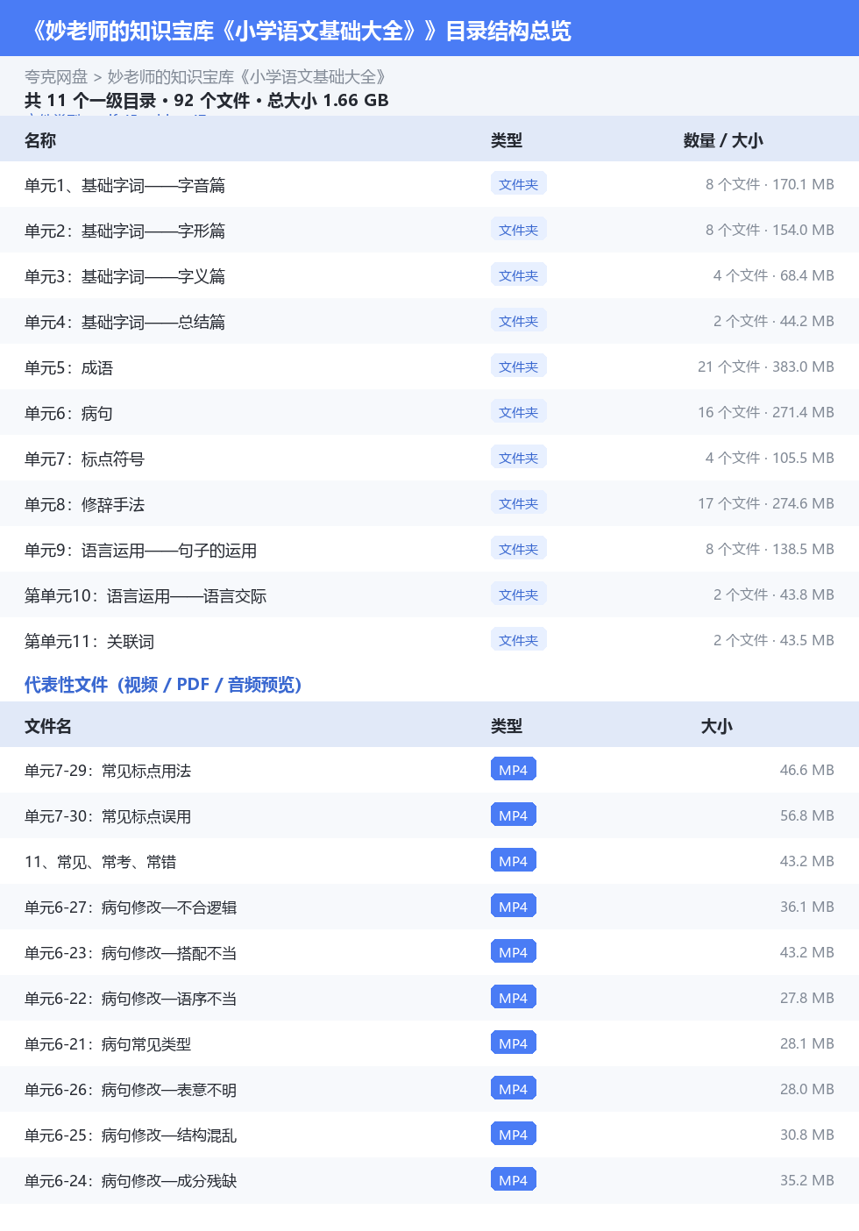Open the 单元6：病句 folder
859x1231 pixels.
[68, 413]
